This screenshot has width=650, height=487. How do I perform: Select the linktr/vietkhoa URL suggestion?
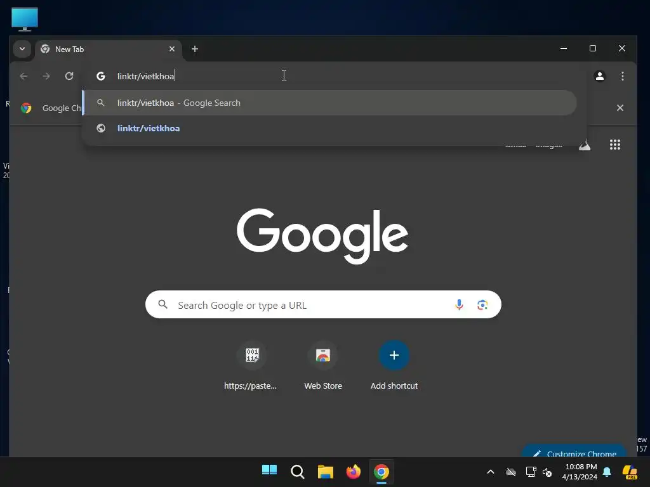(x=329, y=128)
